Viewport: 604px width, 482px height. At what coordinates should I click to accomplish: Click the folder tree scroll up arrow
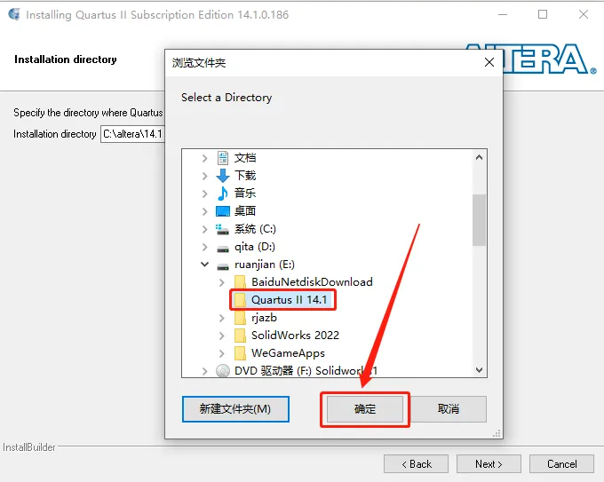(479, 157)
